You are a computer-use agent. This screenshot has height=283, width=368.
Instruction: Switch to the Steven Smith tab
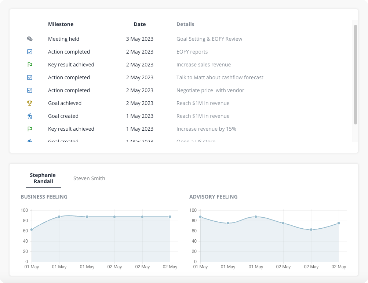click(89, 178)
